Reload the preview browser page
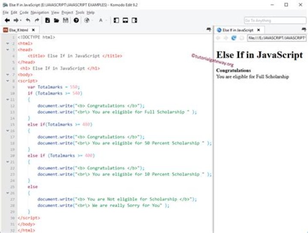Viewport: 308px width, 233px height. 234,38
